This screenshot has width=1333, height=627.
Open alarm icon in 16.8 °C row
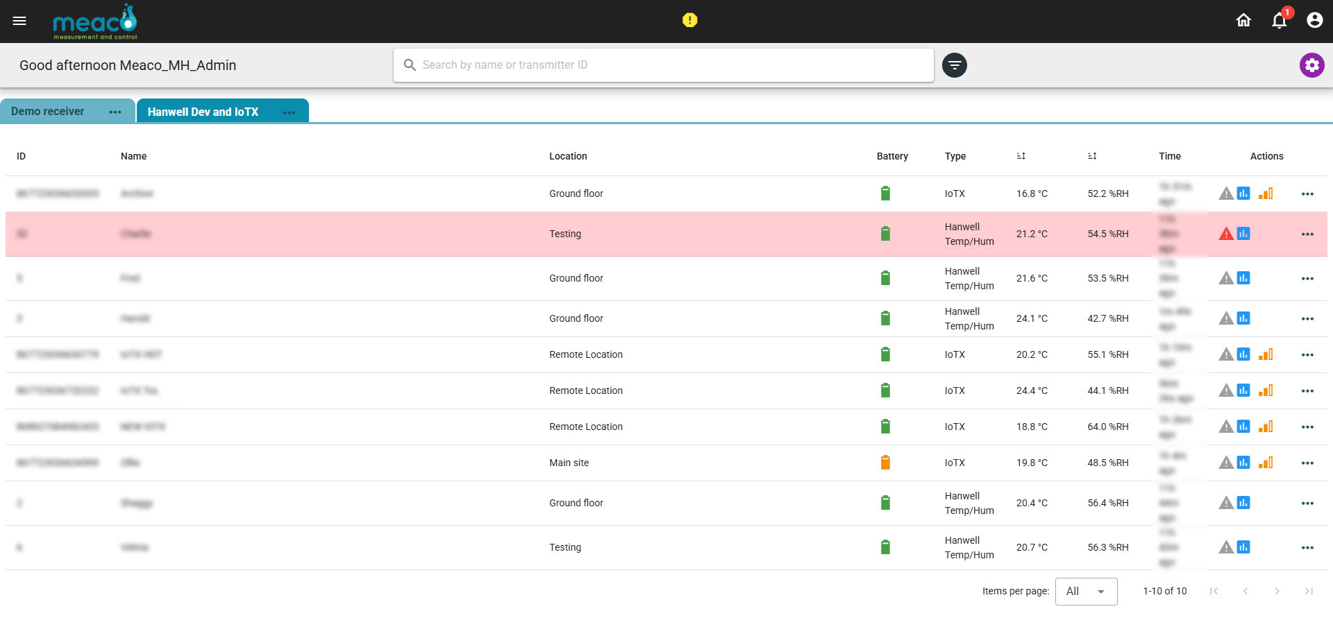tap(1226, 194)
